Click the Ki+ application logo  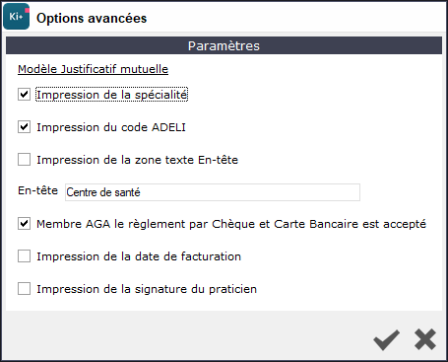pyautogui.click(x=17, y=17)
